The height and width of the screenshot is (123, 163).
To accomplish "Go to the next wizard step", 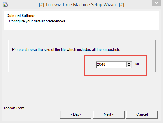I will [109, 114].
